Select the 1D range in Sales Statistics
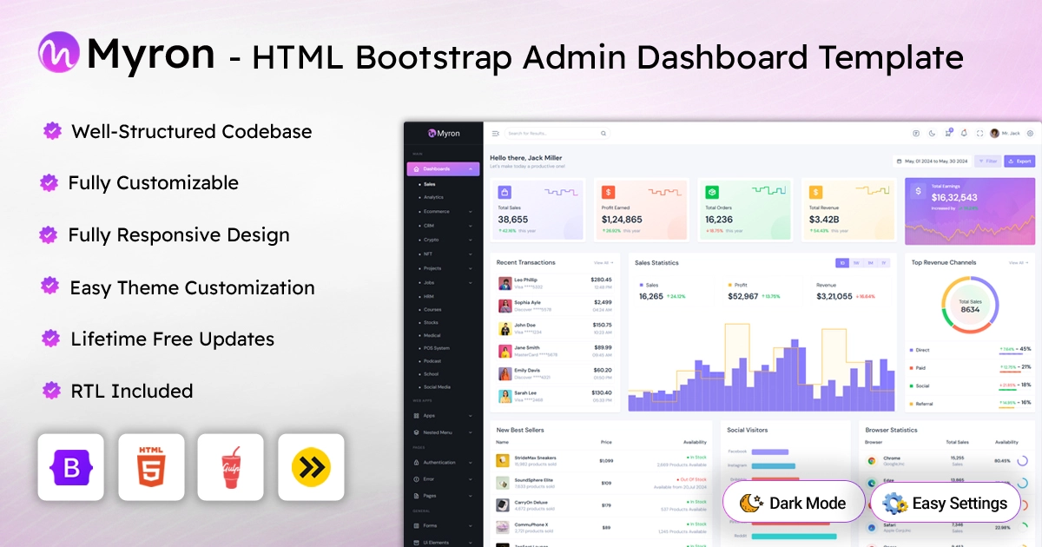The width and height of the screenshot is (1042, 547). 842,263
